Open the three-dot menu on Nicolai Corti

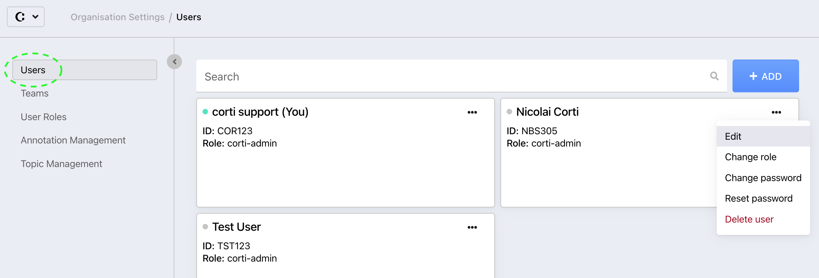(776, 112)
